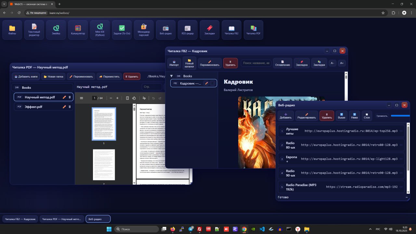The width and height of the screenshot is (416, 234).
Task: Stop radio playback with Стоп
Action: point(367,116)
